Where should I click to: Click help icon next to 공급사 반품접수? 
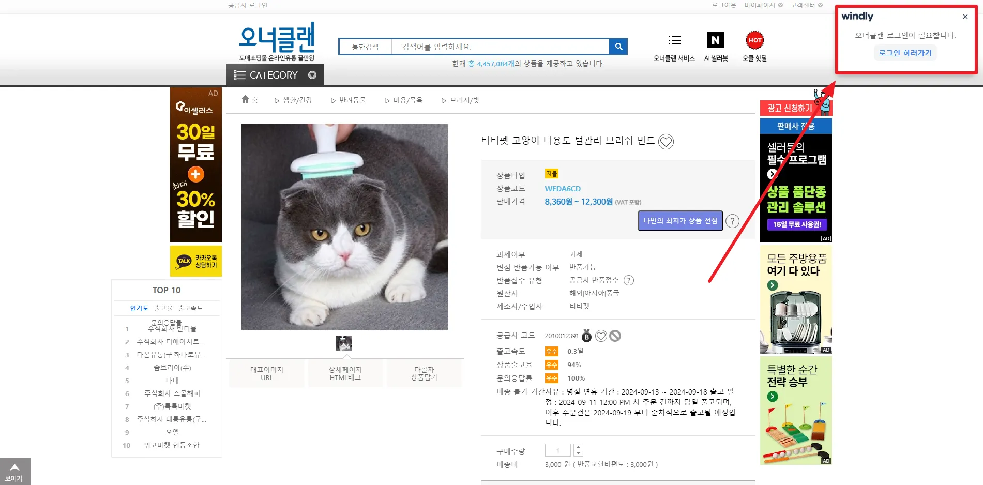(x=629, y=280)
